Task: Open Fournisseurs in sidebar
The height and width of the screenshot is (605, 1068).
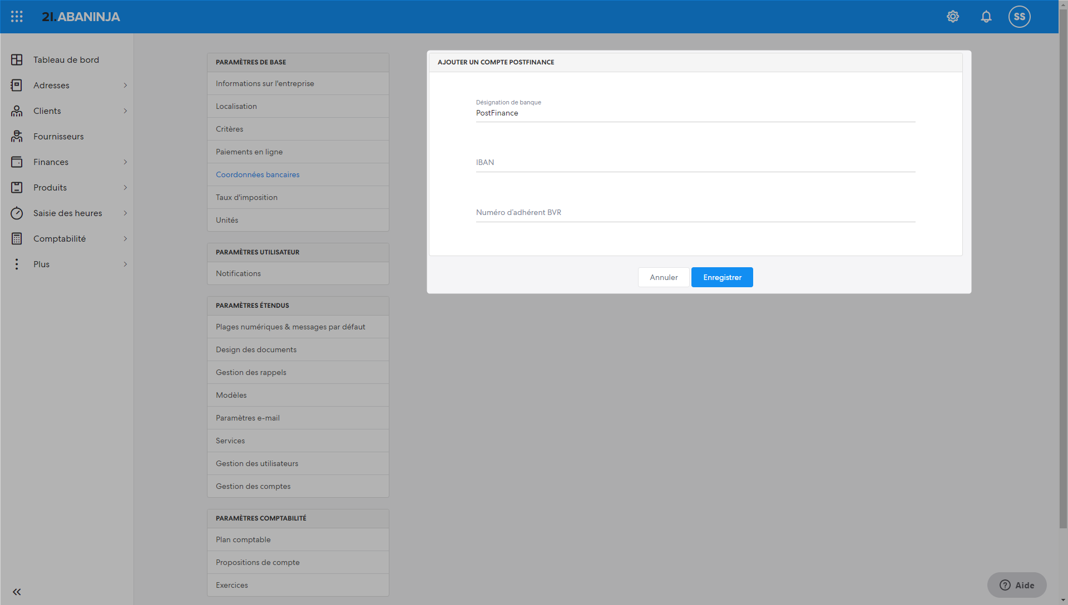Action: [67, 136]
